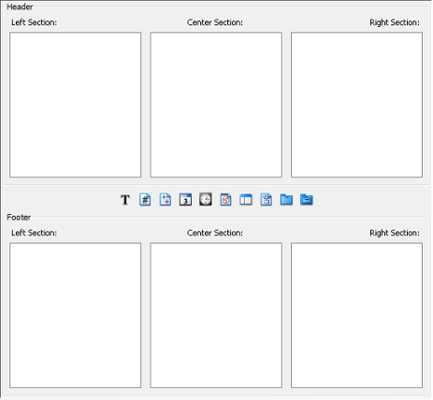Image resolution: width=433 pixels, height=400 pixels.
Task: Click the bold T text format icon
Action: click(x=125, y=200)
